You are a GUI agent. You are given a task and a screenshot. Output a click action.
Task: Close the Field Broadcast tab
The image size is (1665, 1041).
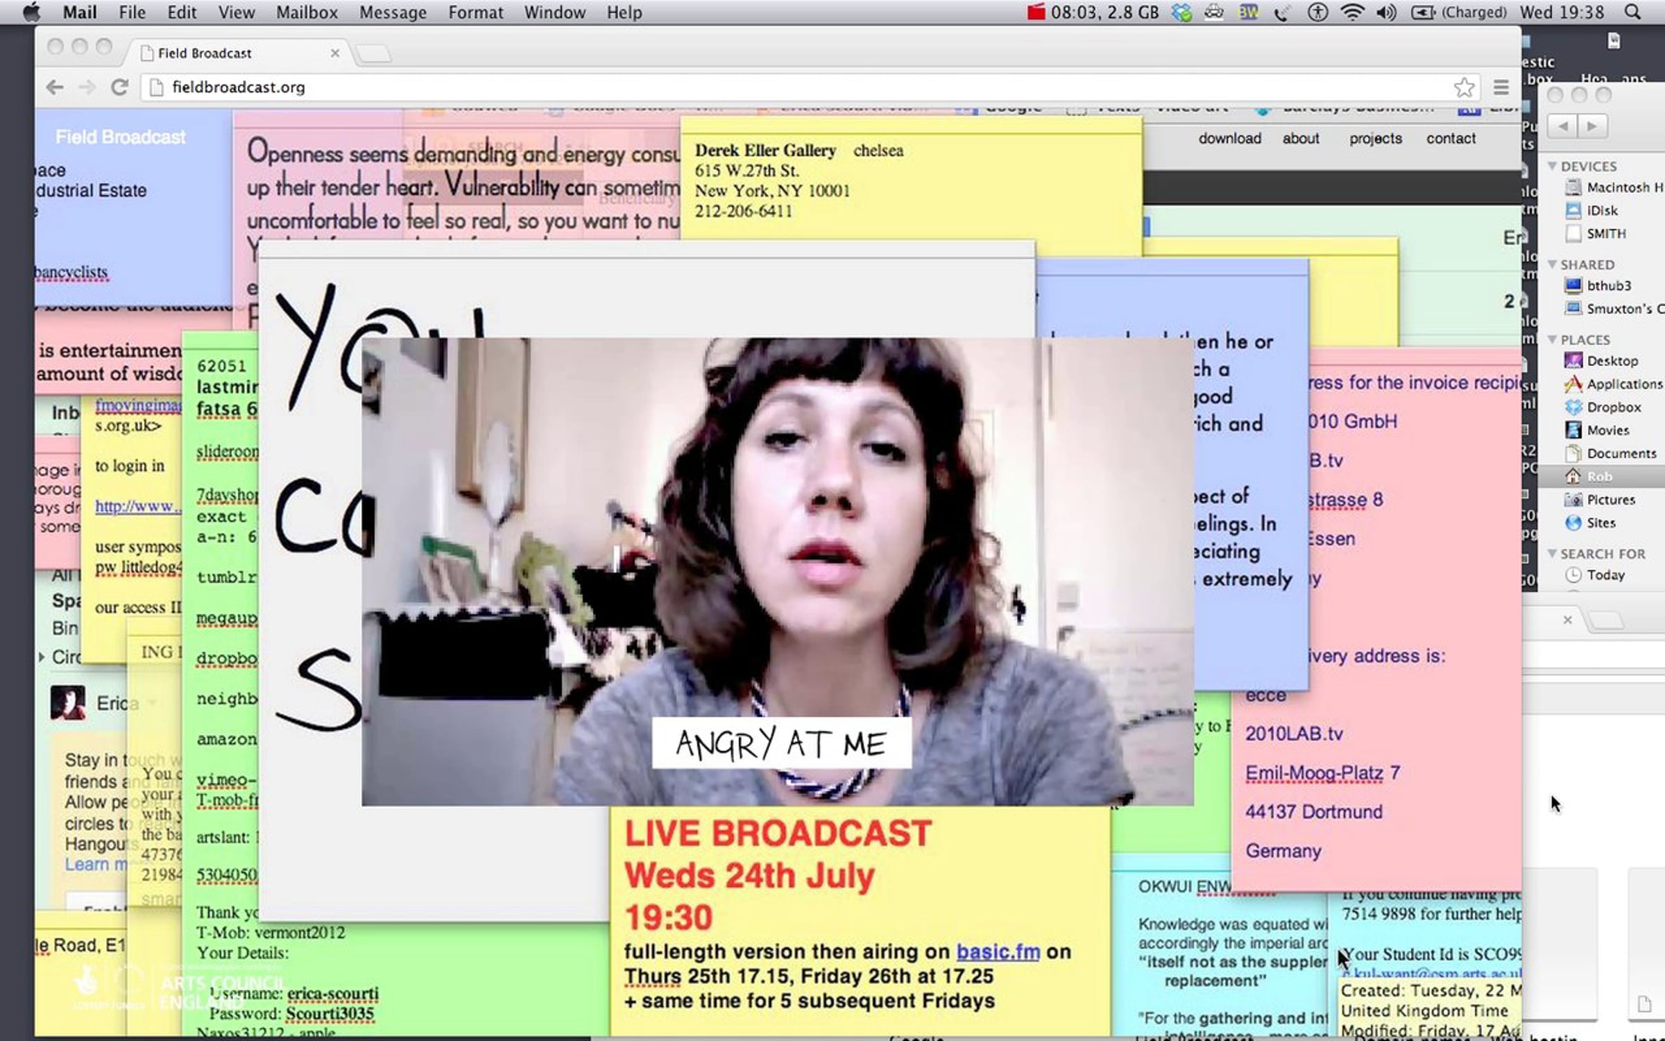[335, 53]
